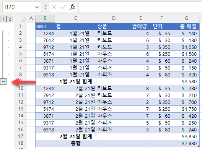Click 키보드 product cell in row 2
Image resolution: width=202 pixels, height=149 pixels.
click(x=114, y=34)
